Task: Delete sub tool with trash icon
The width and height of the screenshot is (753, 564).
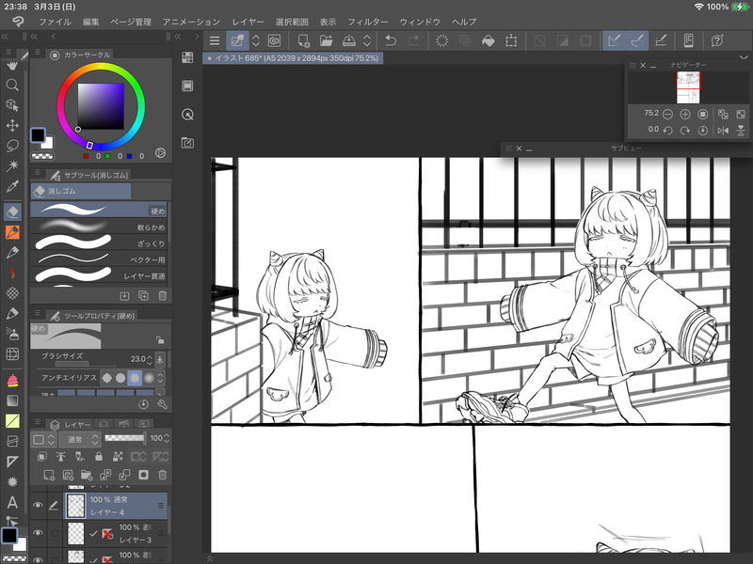Action: [x=162, y=295]
